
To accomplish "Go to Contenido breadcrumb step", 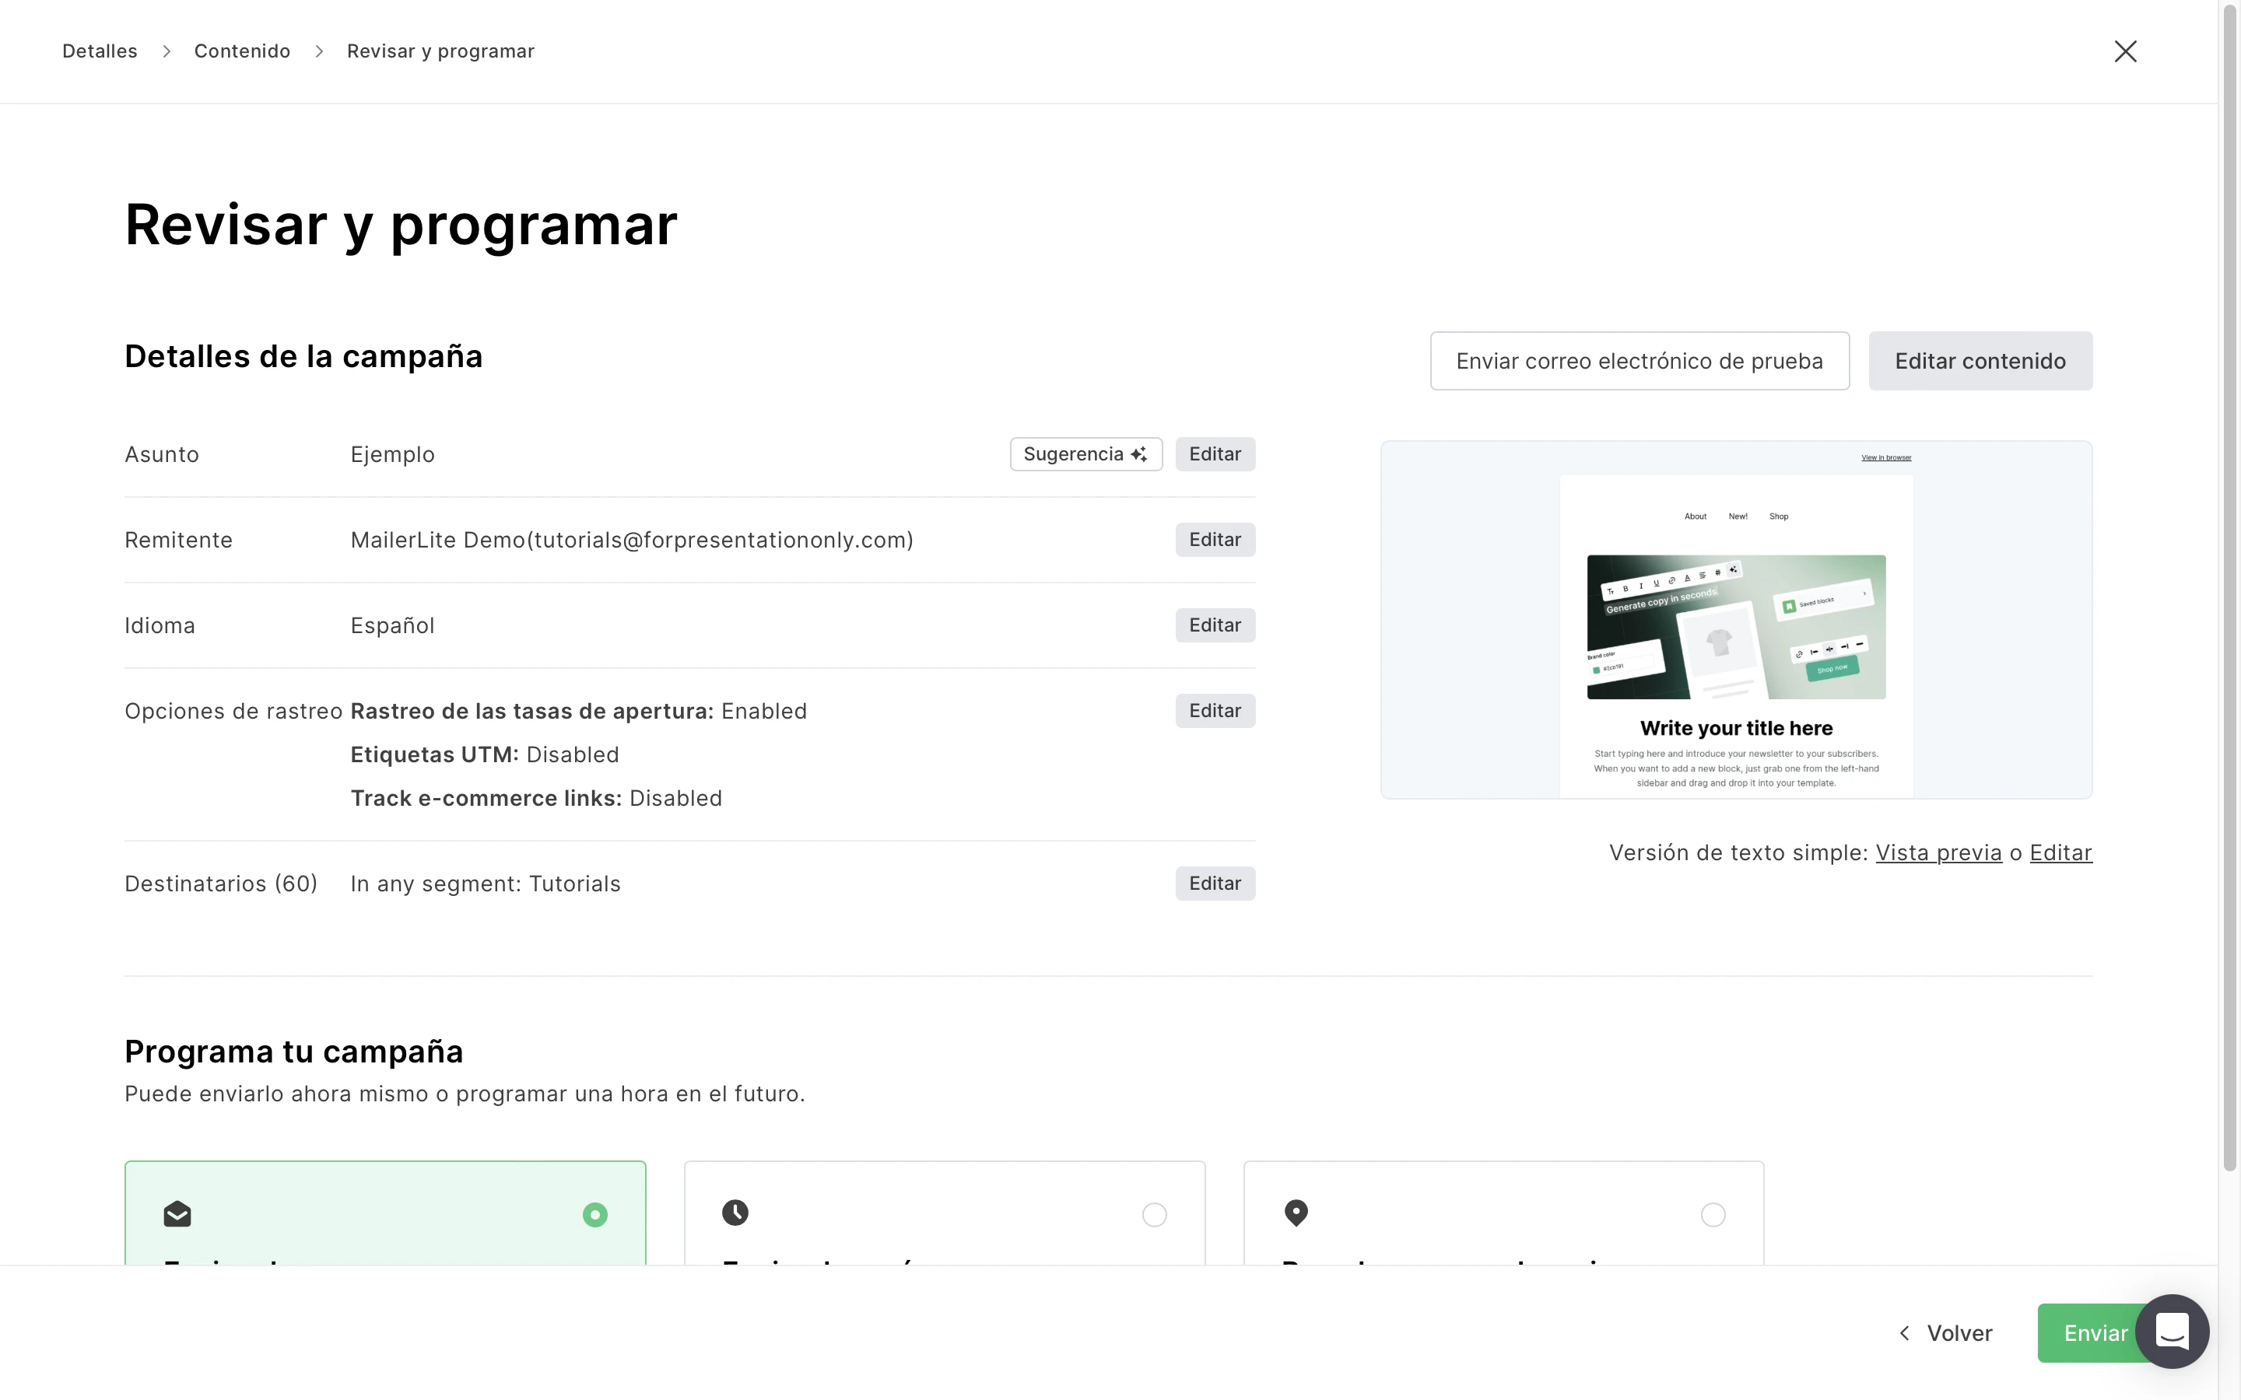I will [242, 52].
